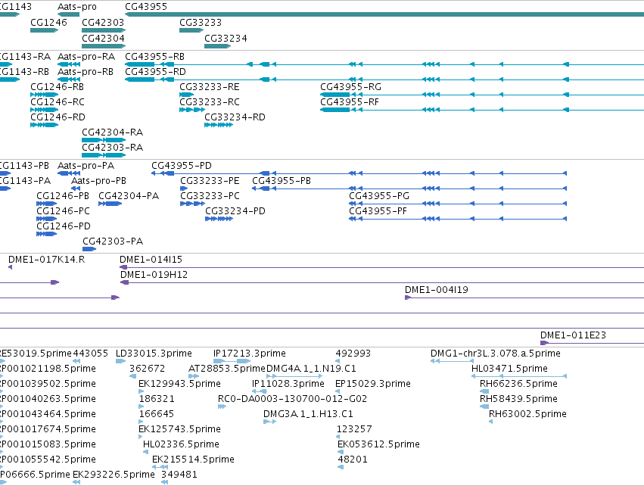
Task: Select transcript CG43955-RF label
Action: tap(350, 101)
